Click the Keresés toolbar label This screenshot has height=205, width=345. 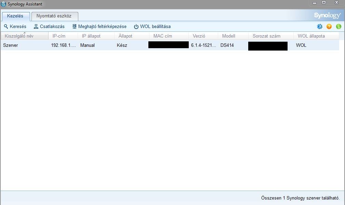18,27
